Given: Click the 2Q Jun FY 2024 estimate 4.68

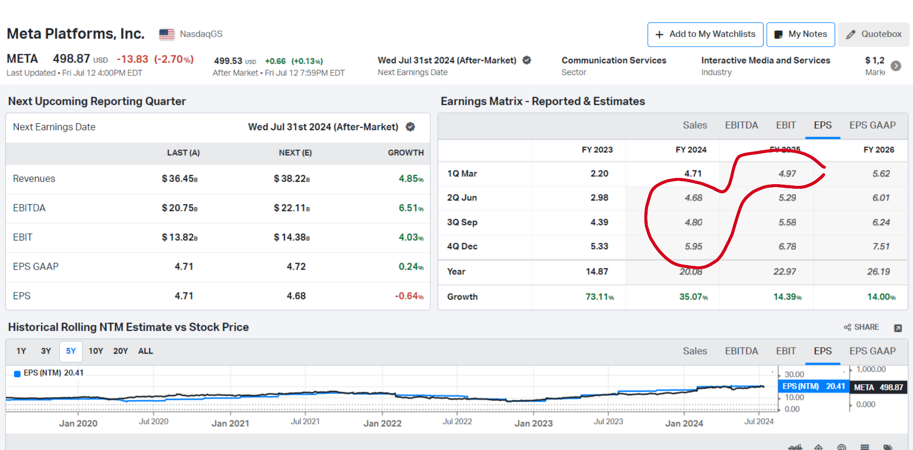Looking at the screenshot, I should coord(693,198).
